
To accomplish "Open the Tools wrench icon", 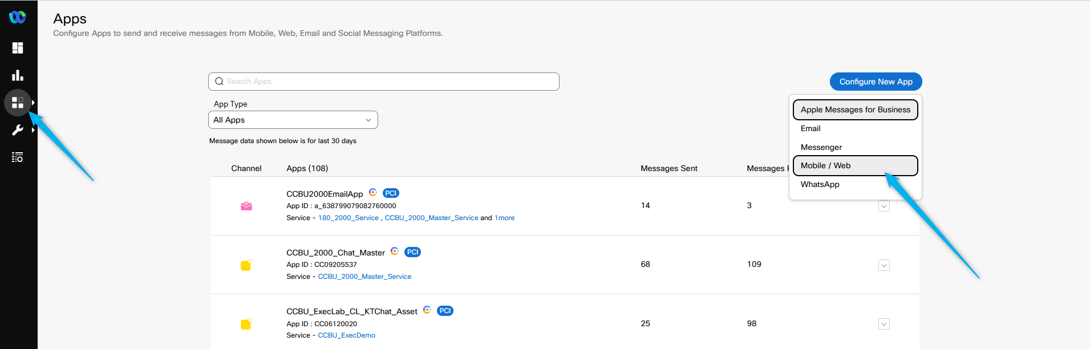I will tap(18, 130).
